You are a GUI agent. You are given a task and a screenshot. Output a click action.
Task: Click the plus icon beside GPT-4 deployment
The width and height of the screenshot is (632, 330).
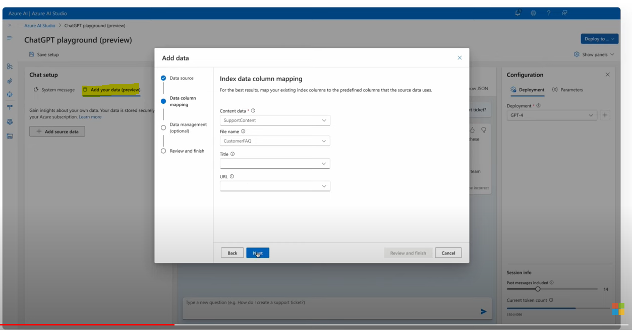(x=605, y=115)
